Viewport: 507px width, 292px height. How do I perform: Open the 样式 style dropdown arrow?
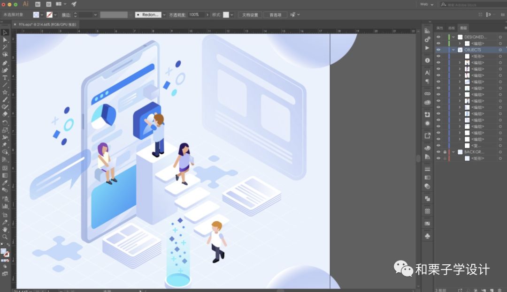[231, 15]
